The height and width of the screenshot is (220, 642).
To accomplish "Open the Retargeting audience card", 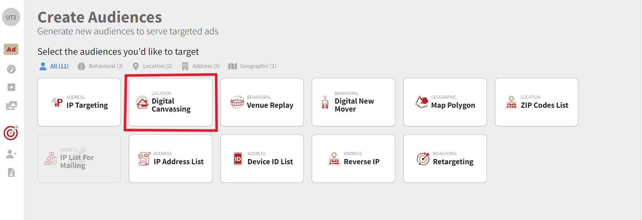I will click(445, 159).
